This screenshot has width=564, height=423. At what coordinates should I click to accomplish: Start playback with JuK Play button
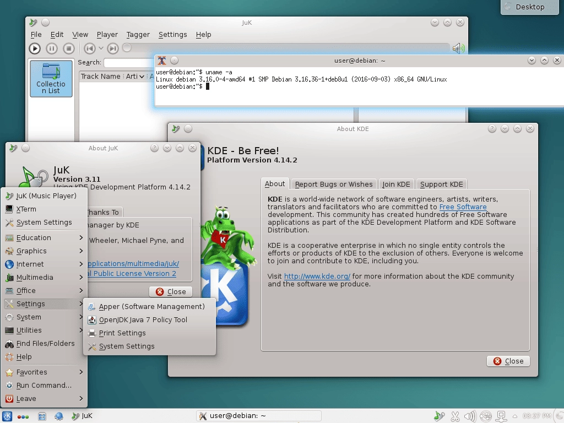coord(35,48)
